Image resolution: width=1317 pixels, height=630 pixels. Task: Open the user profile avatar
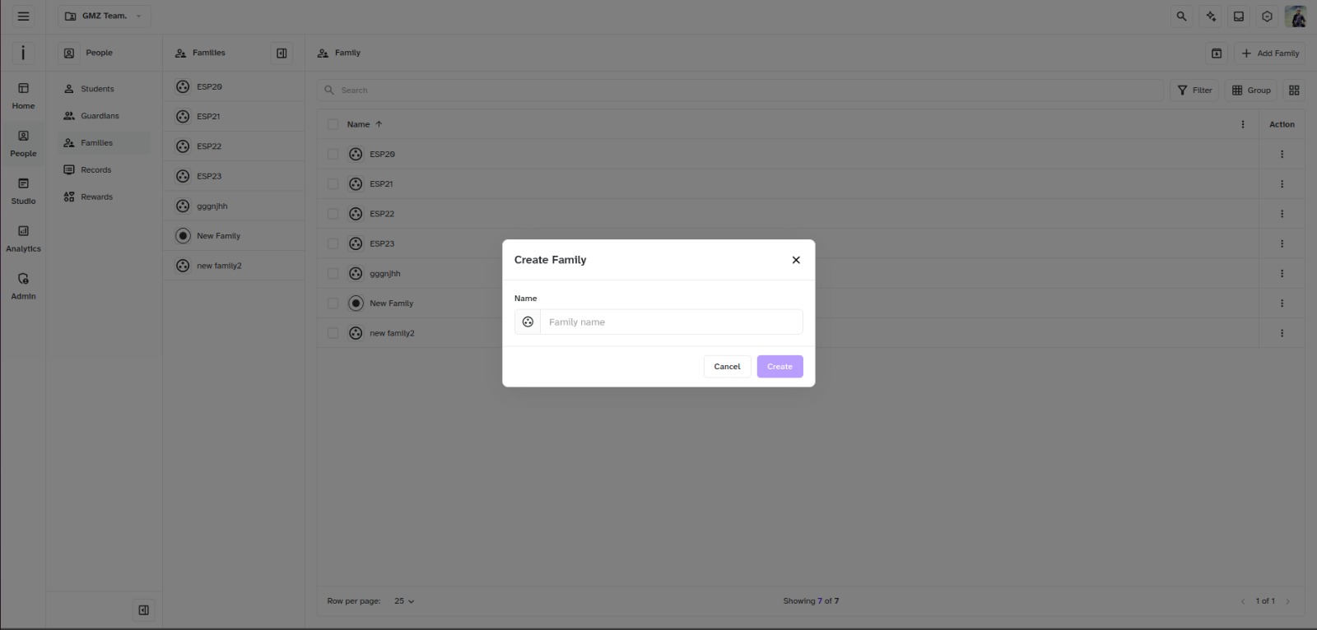click(1296, 16)
